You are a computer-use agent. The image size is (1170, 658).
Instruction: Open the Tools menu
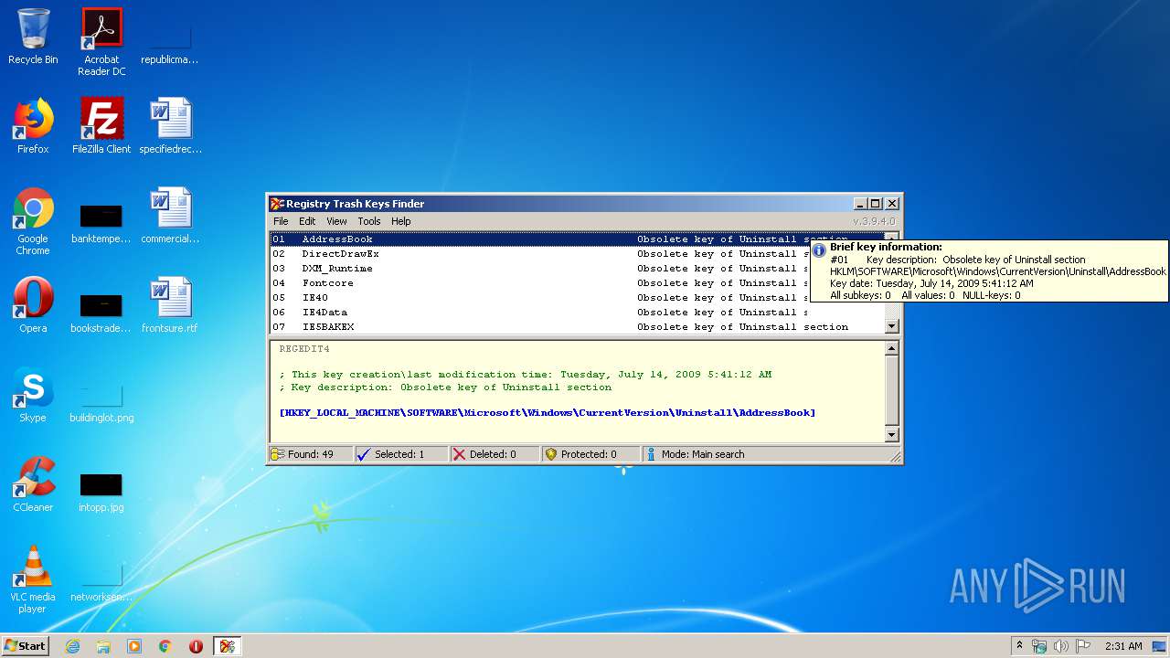point(369,221)
